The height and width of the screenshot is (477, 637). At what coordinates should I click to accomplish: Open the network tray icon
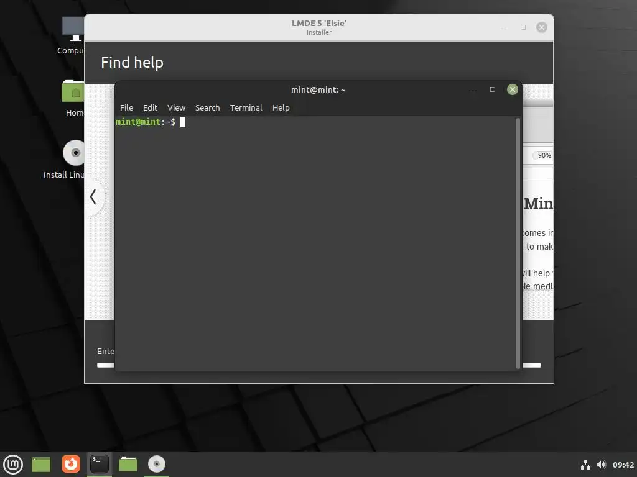pyautogui.click(x=585, y=465)
